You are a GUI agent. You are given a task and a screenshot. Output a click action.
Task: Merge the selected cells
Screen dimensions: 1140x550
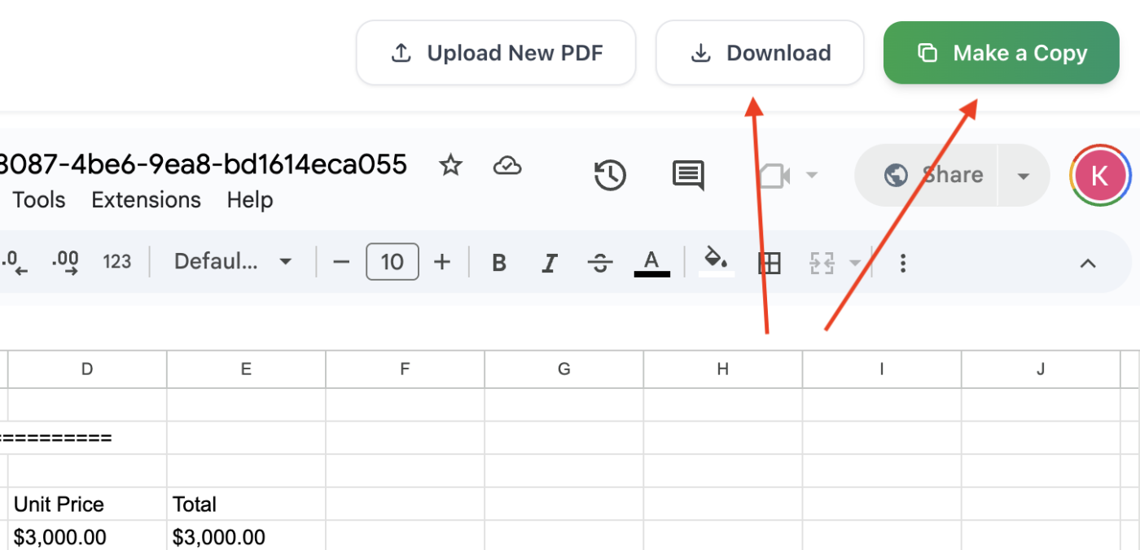point(822,262)
